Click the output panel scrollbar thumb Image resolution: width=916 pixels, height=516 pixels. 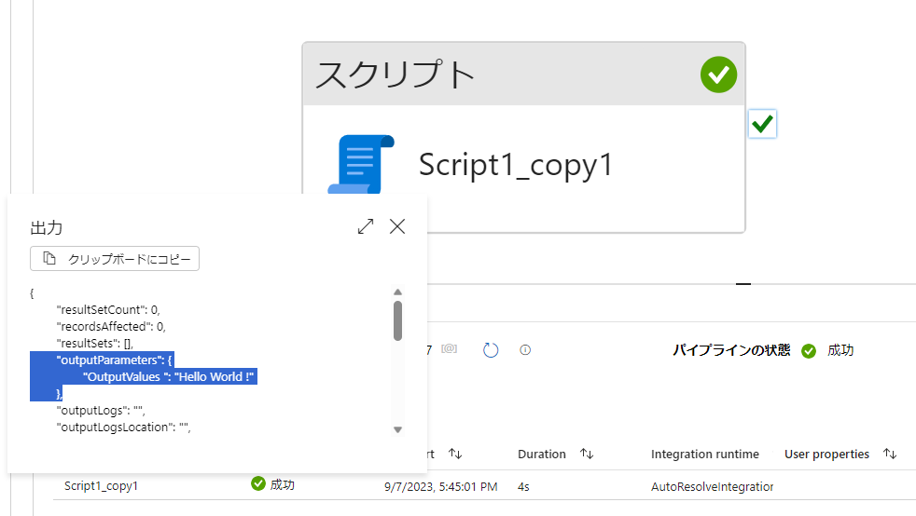[x=397, y=320]
